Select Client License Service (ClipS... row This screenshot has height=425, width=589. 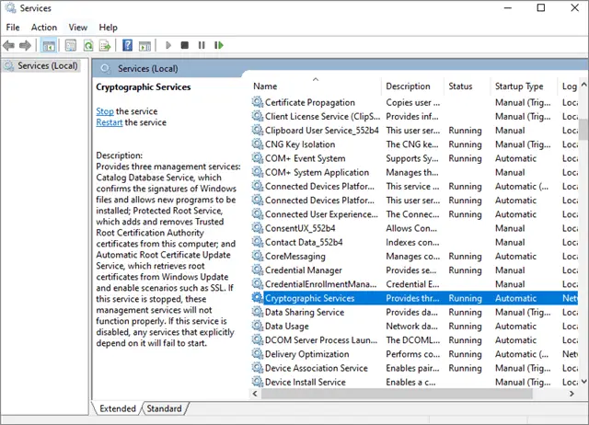click(415, 117)
